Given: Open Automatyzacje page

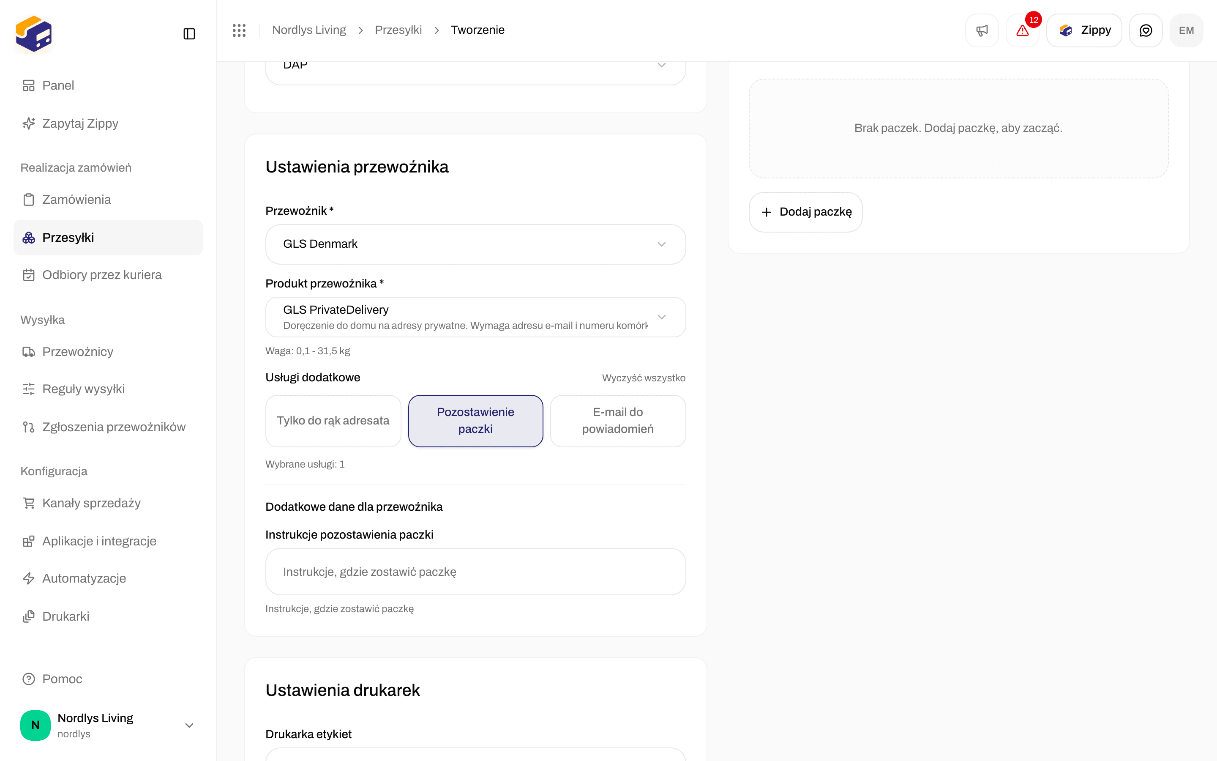Looking at the screenshot, I should pos(108,578).
